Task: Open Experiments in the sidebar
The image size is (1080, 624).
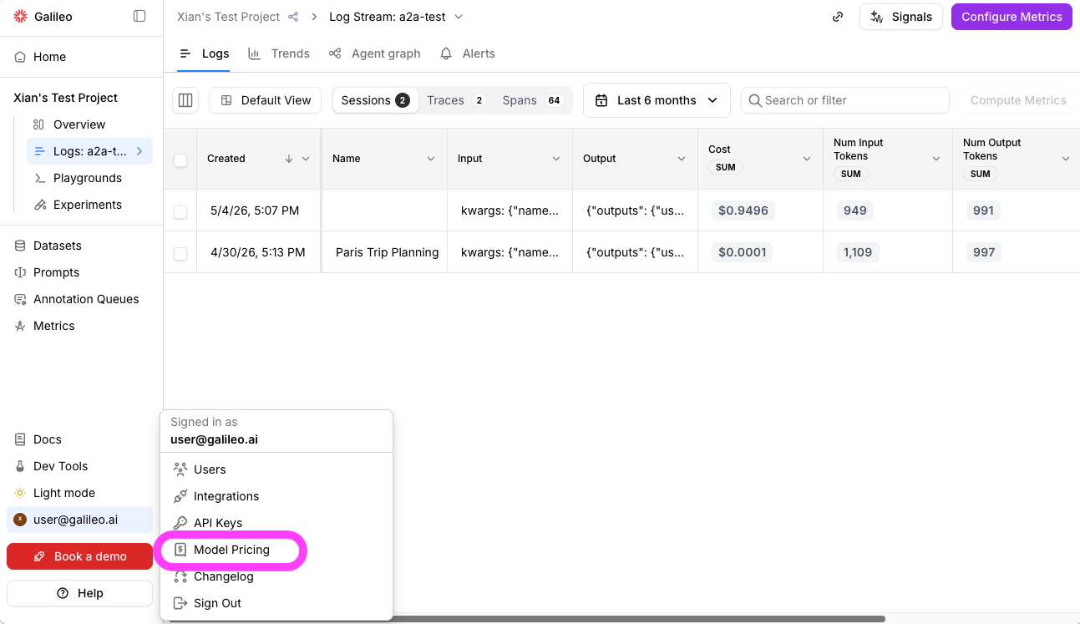Action: [88, 205]
